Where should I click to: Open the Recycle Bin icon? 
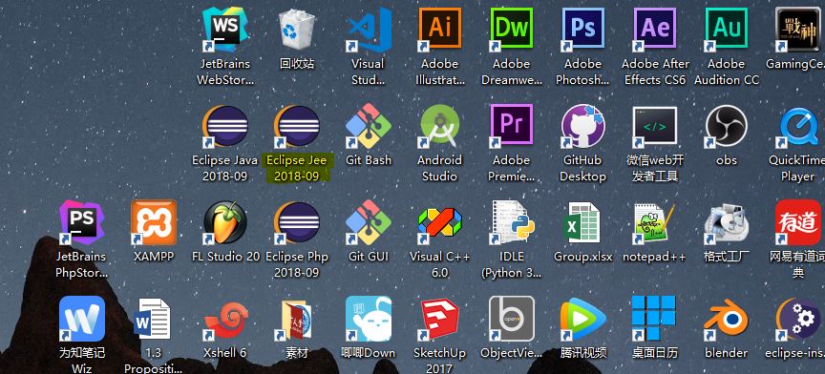pos(296,30)
